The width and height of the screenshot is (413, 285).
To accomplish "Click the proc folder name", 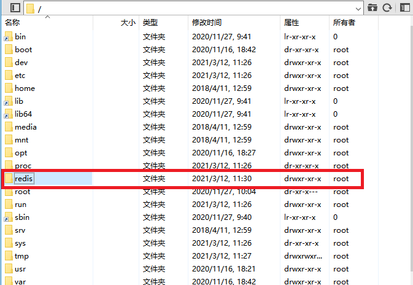I will click(23, 166).
